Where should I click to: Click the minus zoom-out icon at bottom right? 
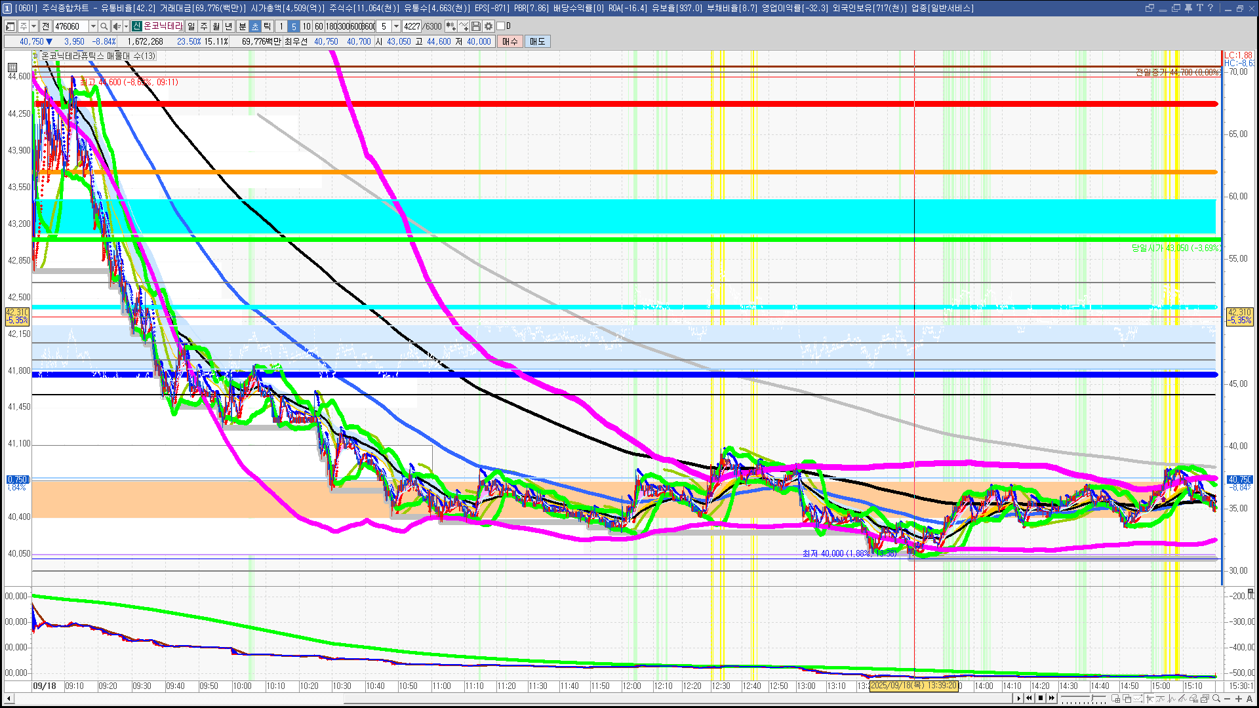pyautogui.click(x=1228, y=699)
